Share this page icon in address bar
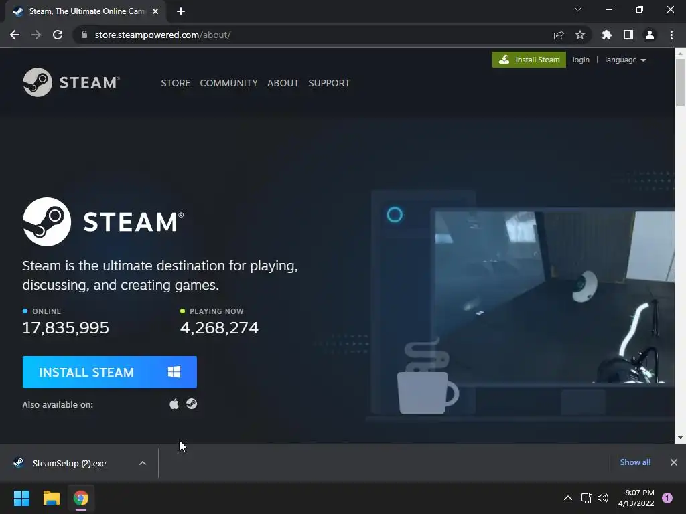 pyautogui.click(x=559, y=35)
